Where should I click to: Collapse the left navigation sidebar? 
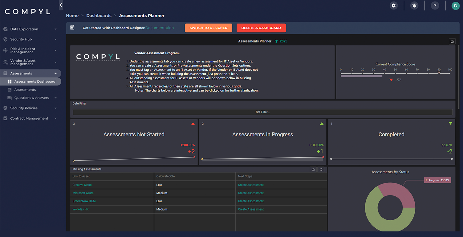coord(61,5)
